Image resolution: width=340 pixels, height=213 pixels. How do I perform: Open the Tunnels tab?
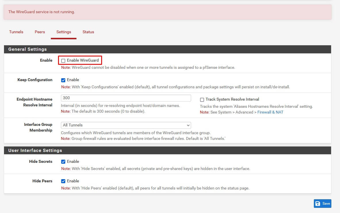(x=16, y=32)
